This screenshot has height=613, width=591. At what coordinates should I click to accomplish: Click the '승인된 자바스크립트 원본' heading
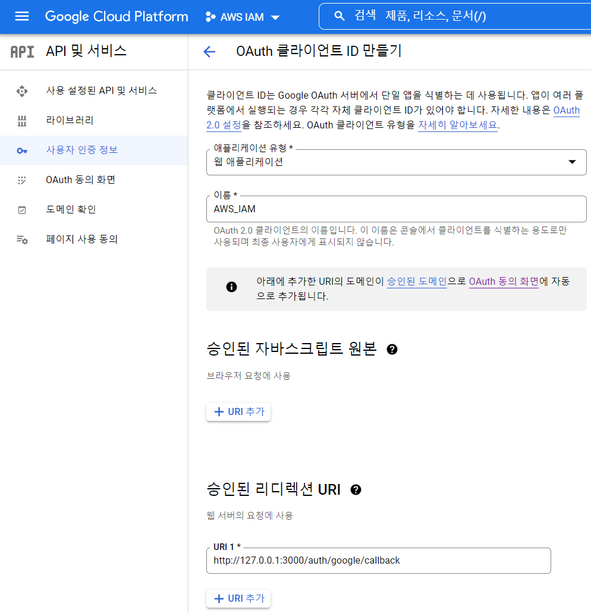point(291,349)
